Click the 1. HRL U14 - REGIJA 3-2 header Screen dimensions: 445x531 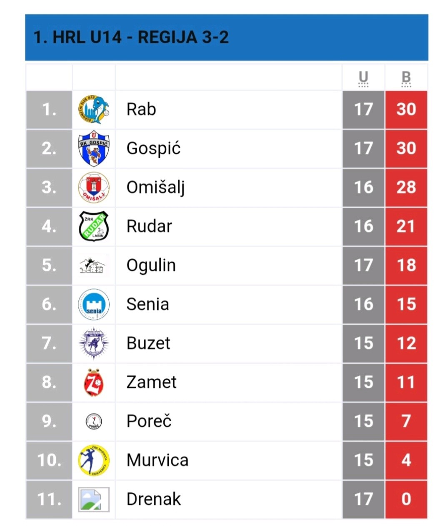(x=131, y=37)
